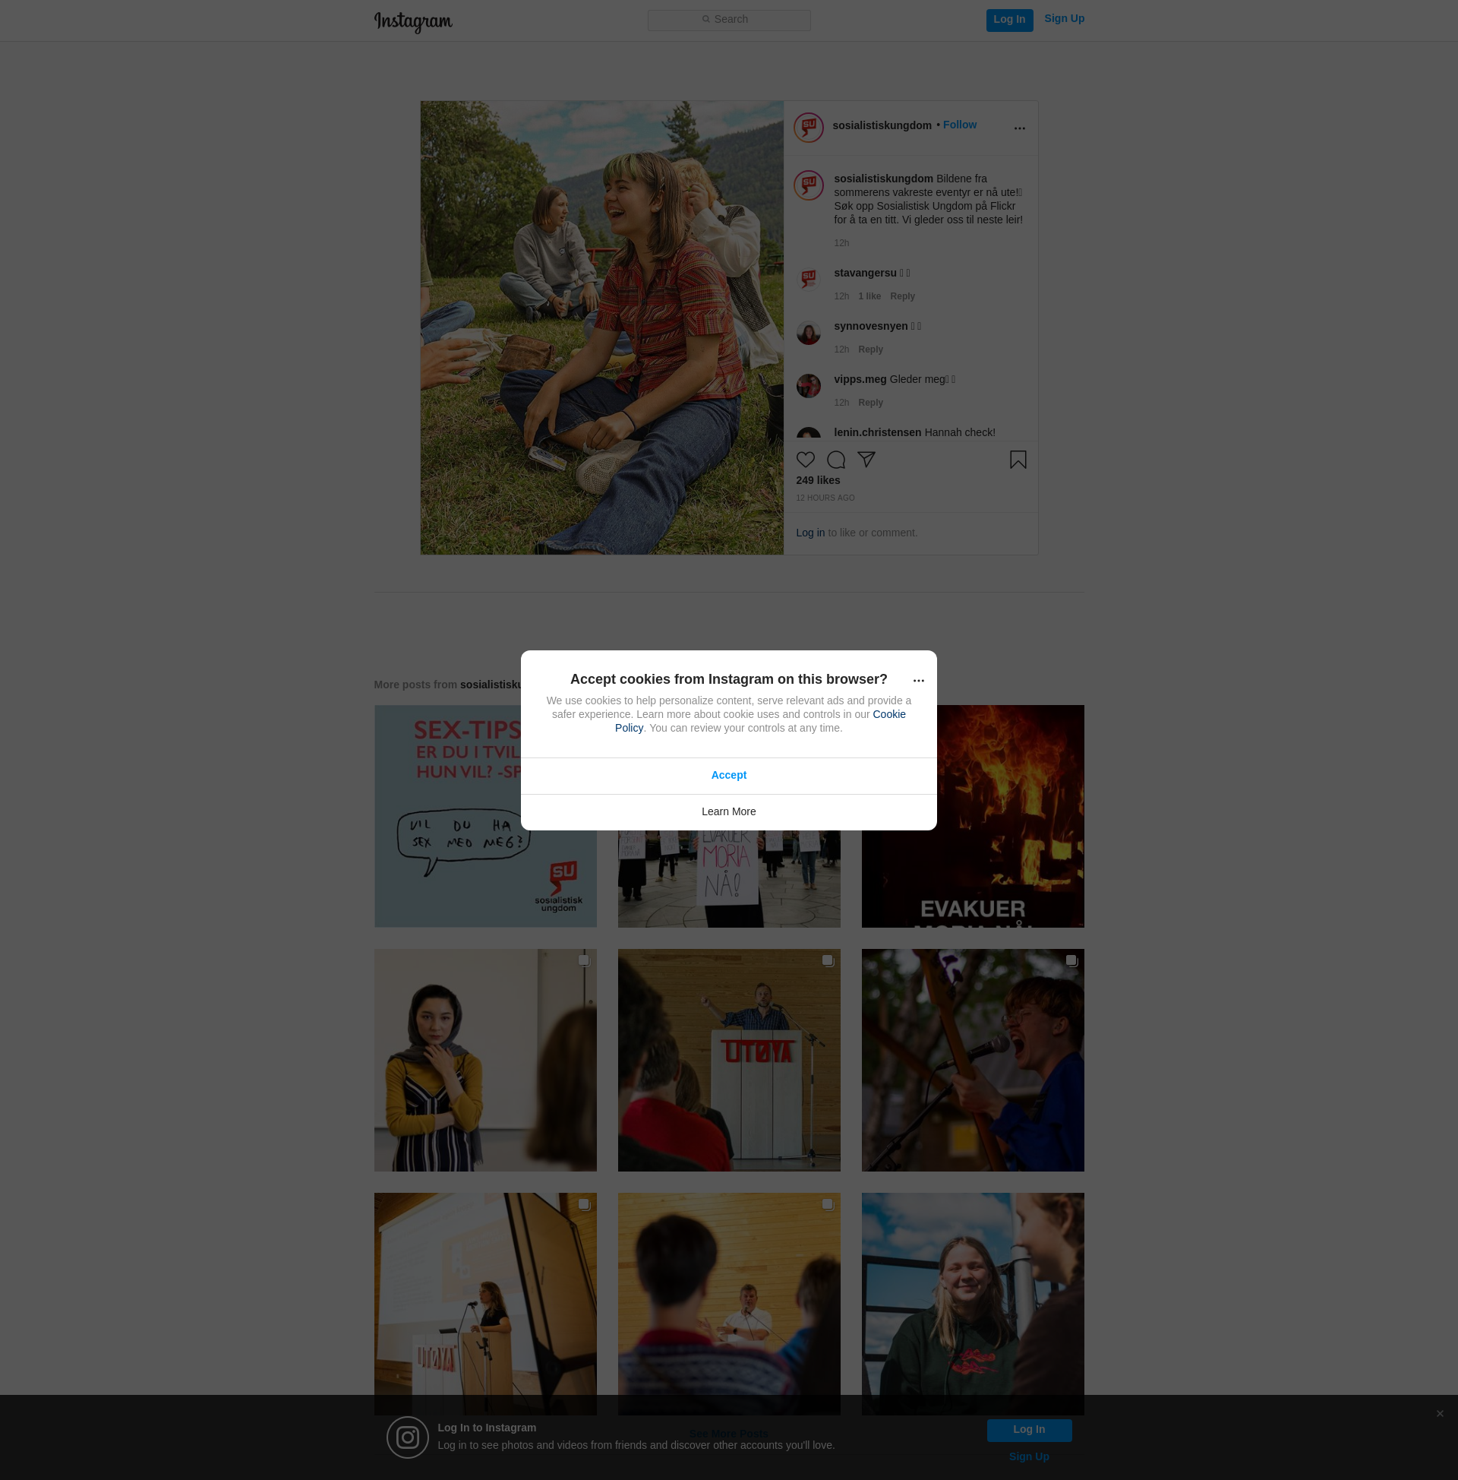Image resolution: width=1458 pixels, height=1480 pixels.
Task: Click the stavangersu commenter avatar
Action: tap(808, 279)
